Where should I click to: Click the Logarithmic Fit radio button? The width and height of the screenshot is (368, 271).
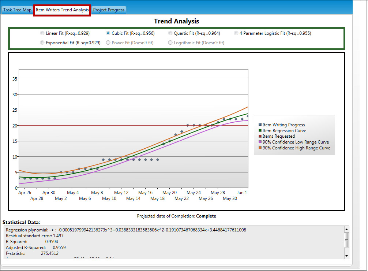tap(170, 43)
